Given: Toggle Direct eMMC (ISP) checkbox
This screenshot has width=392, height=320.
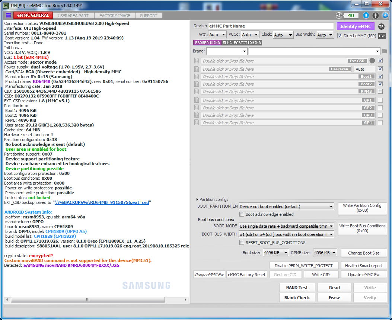Looking at the screenshot, I should [x=340, y=35].
